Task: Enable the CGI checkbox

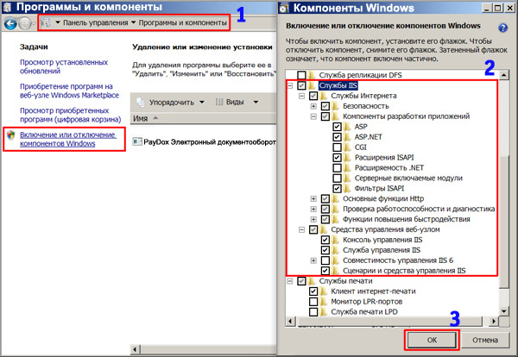Action: tap(337, 147)
